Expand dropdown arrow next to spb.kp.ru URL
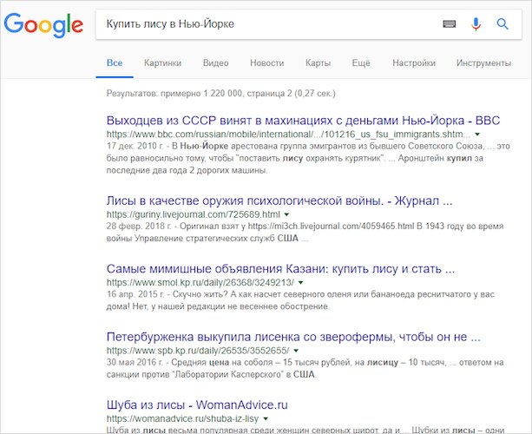The image size is (532, 434). click(x=296, y=351)
